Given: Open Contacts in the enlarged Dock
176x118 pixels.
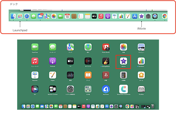Looking at the screenshot, I should [74, 16].
